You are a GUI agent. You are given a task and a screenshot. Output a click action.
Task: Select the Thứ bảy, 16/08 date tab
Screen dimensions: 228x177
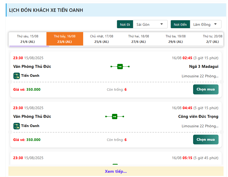(65, 39)
